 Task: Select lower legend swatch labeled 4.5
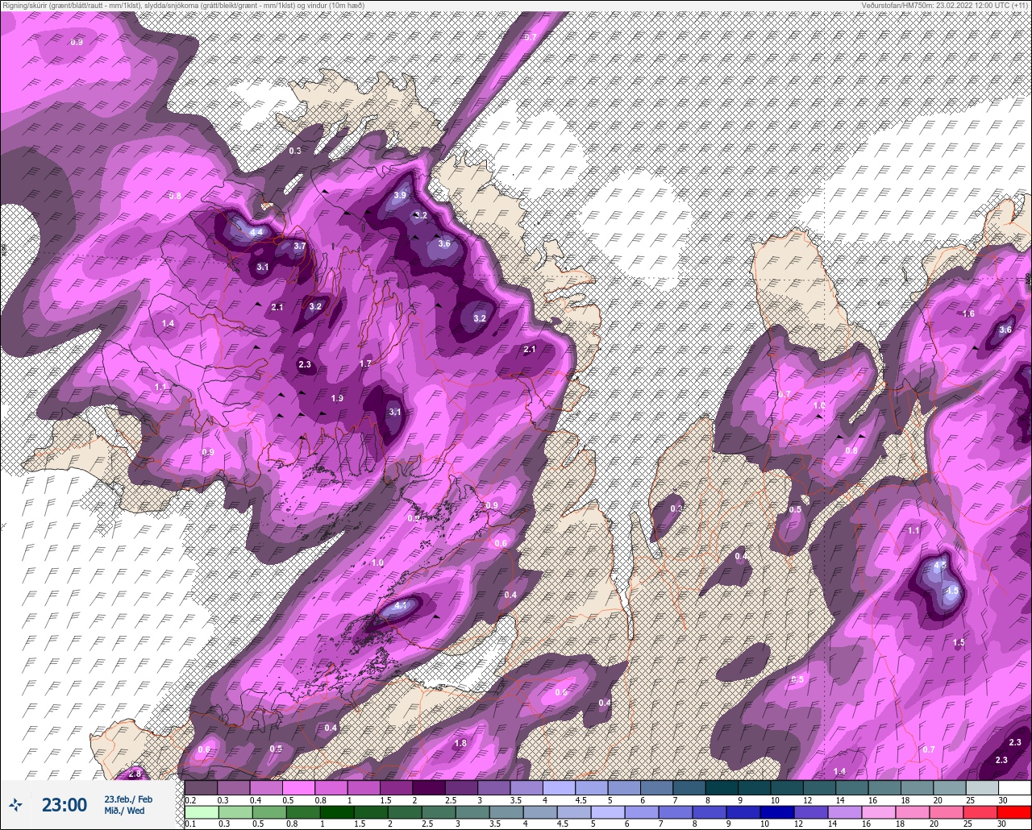(x=574, y=812)
